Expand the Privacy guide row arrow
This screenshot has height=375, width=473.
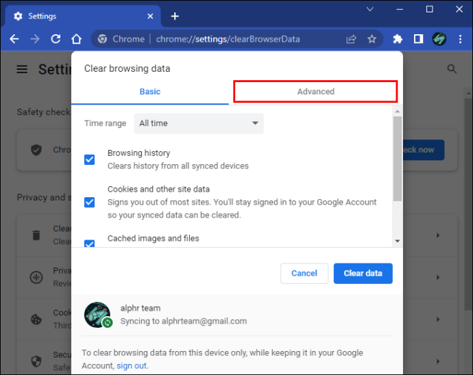tap(438, 277)
